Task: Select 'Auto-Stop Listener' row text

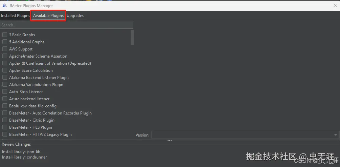Action: 26,92
